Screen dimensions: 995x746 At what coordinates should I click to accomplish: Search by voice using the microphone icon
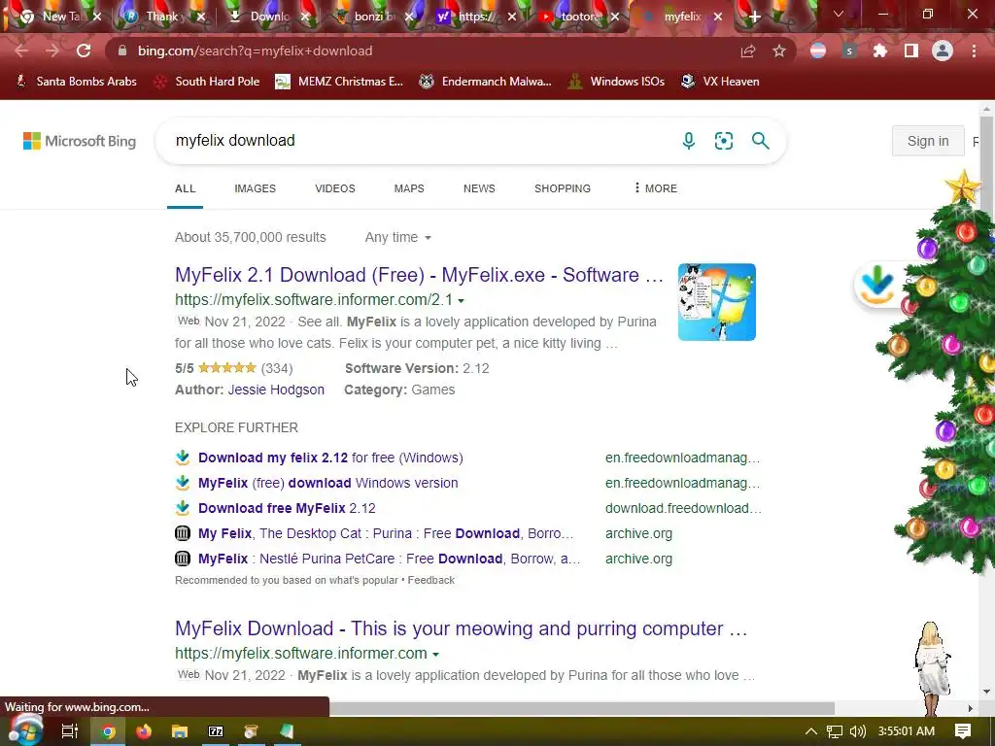click(x=689, y=141)
